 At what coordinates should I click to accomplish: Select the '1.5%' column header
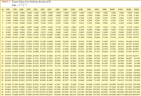pos(15,9)
